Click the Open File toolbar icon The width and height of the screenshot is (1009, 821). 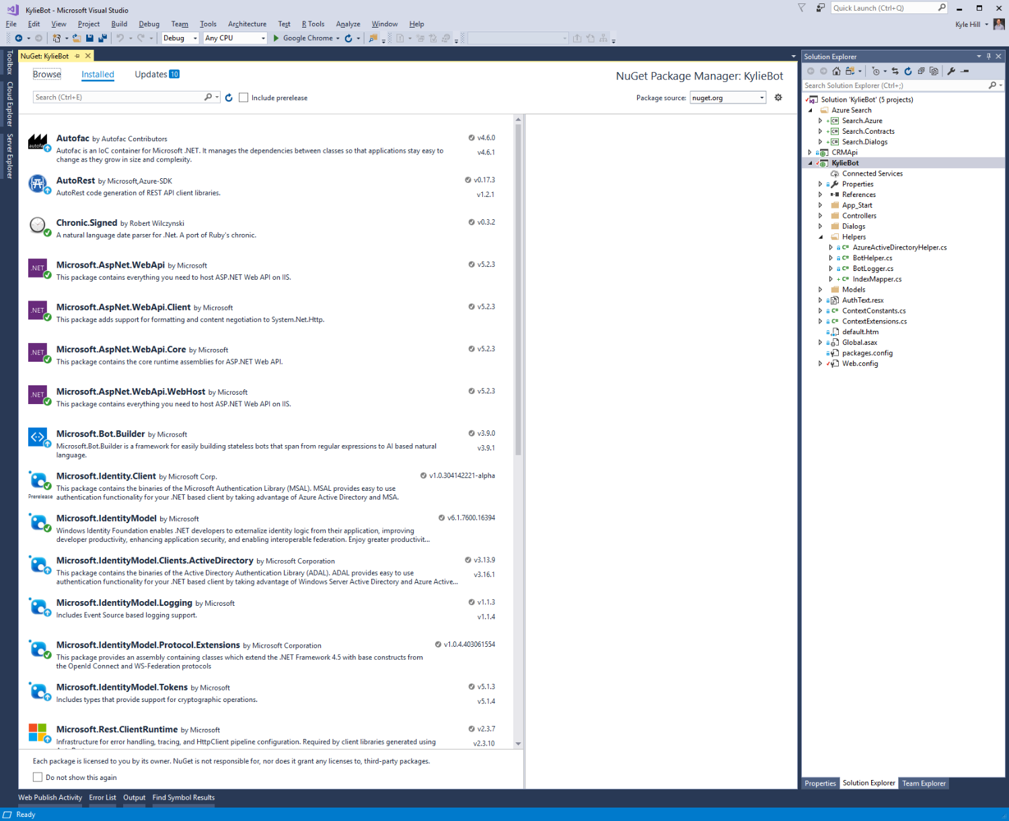click(x=77, y=38)
